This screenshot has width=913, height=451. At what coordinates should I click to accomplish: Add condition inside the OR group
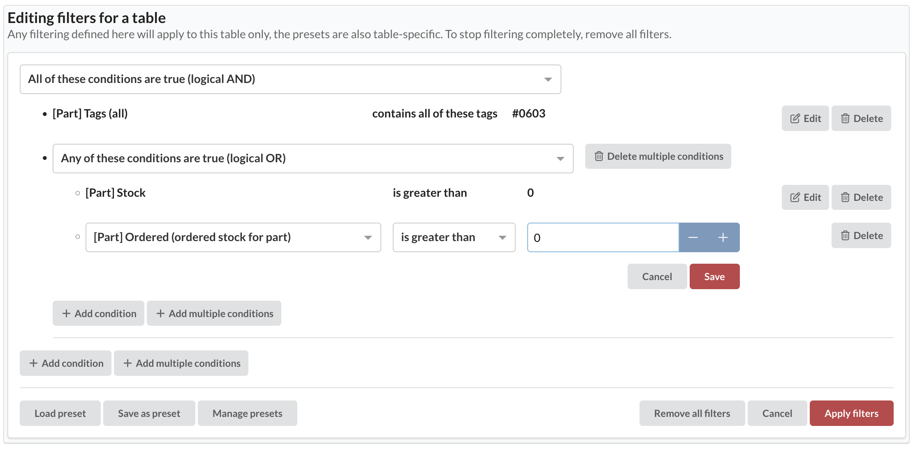(98, 313)
